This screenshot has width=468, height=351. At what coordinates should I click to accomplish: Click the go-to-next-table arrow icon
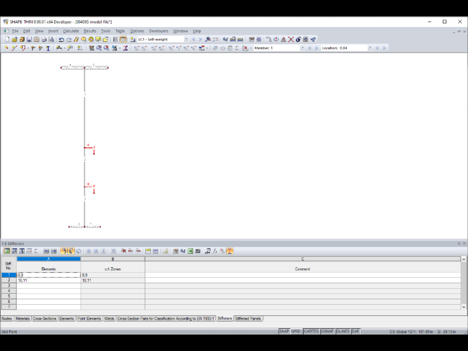(54, 251)
